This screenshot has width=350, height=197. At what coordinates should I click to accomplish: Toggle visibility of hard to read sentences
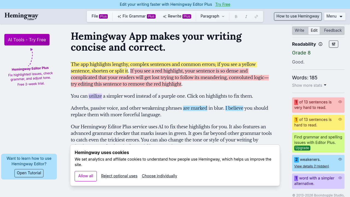tap(340, 119)
